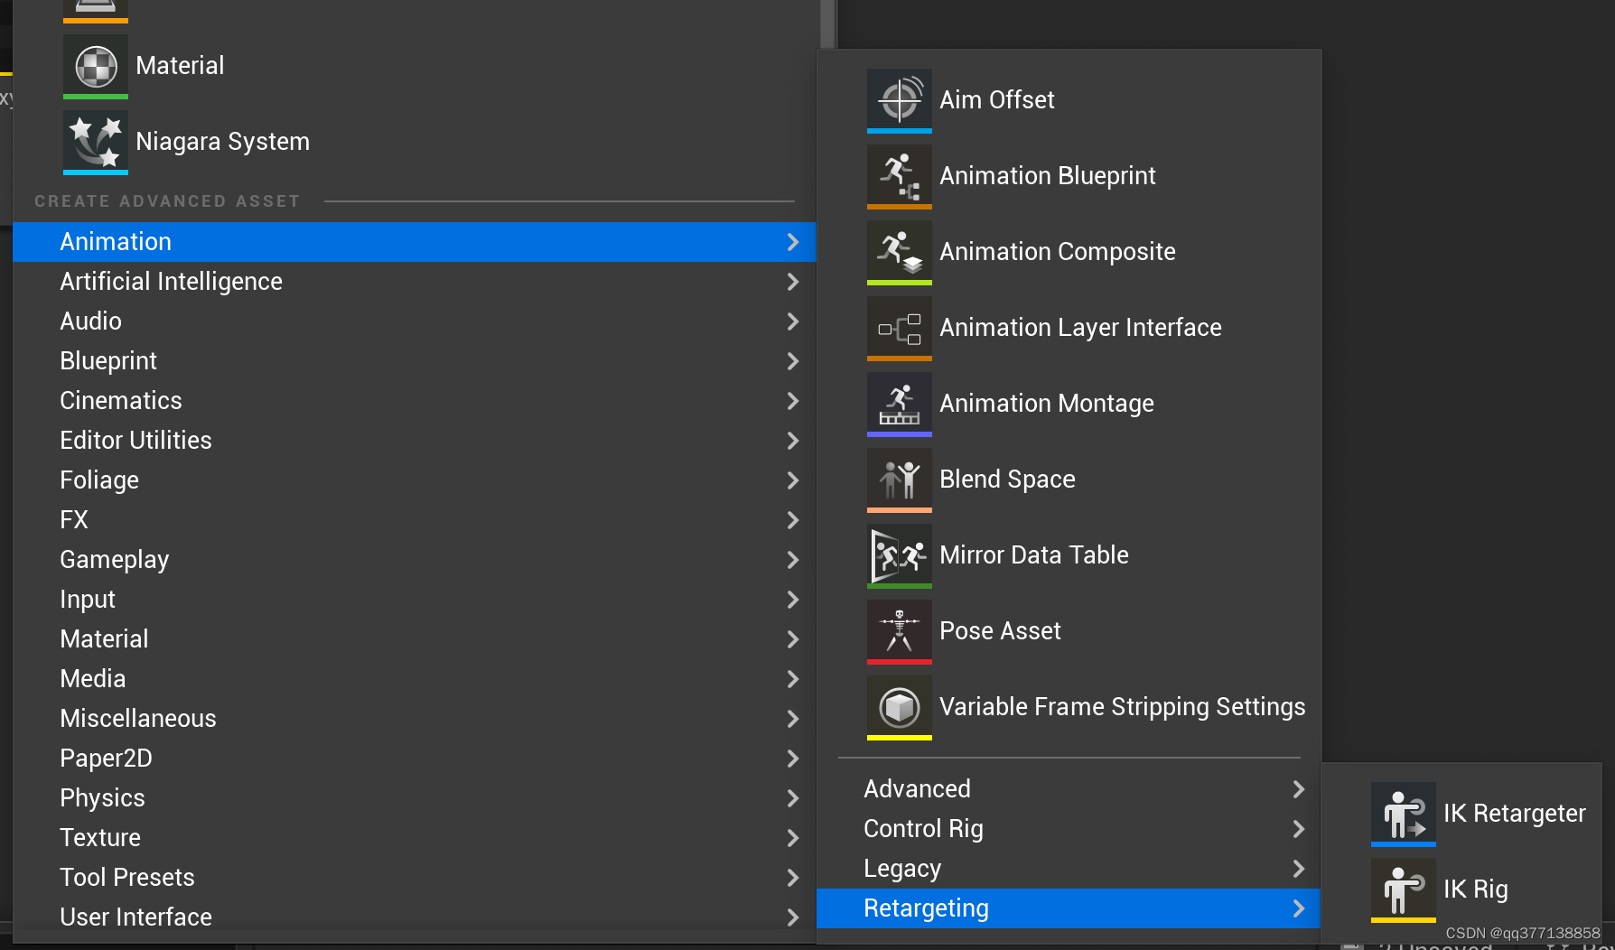Click the Animation Blueprint icon
The image size is (1615, 950).
[900, 176]
